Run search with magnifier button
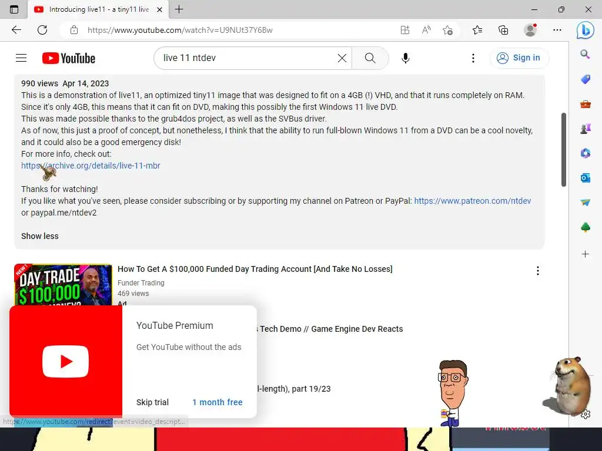This screenshot has width=602, height=451. click(370, 58)
